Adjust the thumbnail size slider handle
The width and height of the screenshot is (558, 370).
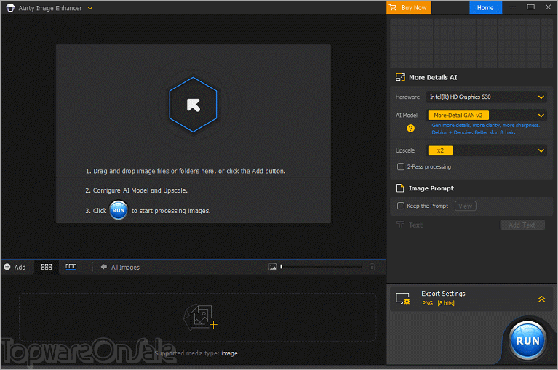[281, 267]
